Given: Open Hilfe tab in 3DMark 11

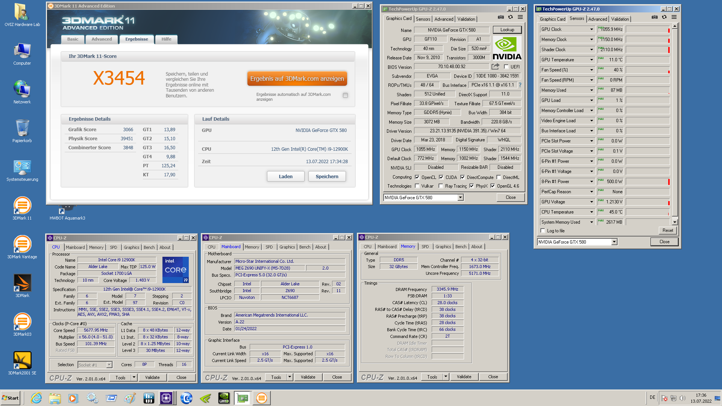Looking at the screenshot, I should point(166,39).
